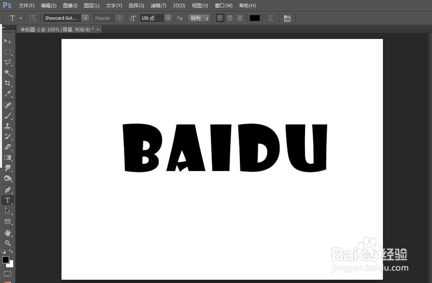
Task: Select the Polygonal Lasso tool
Action: point(7,62)
